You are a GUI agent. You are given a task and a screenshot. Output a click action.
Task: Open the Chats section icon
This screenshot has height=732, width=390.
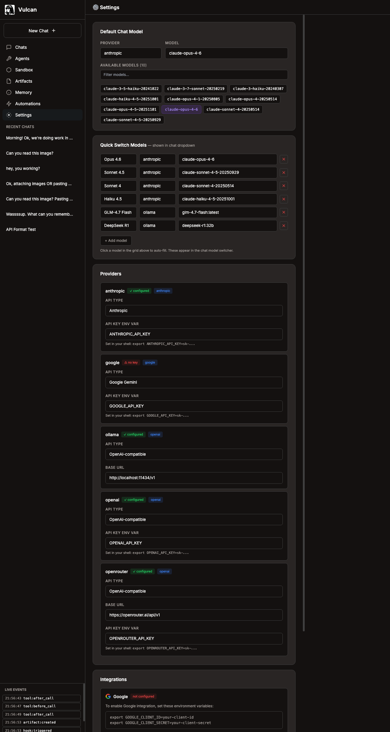[9, 47]
